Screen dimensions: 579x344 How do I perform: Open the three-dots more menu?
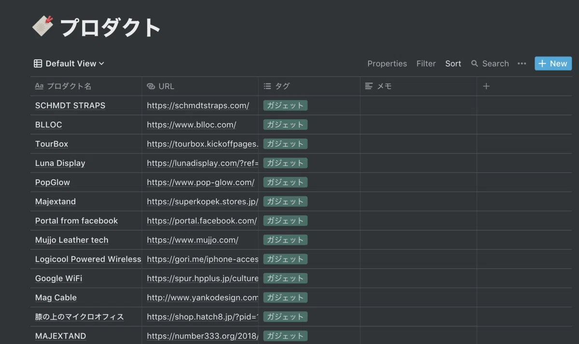[x=522, y=64]
